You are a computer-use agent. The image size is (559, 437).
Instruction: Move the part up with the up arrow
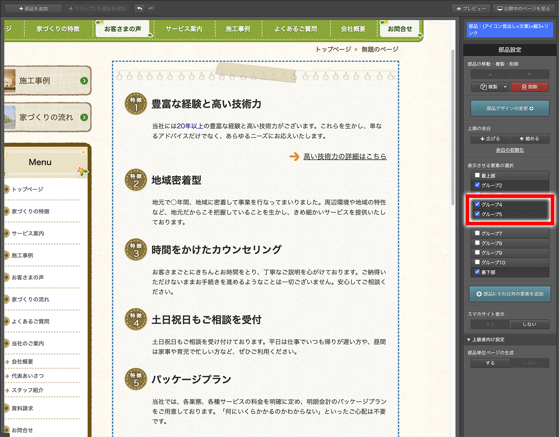tap(490, 74)
